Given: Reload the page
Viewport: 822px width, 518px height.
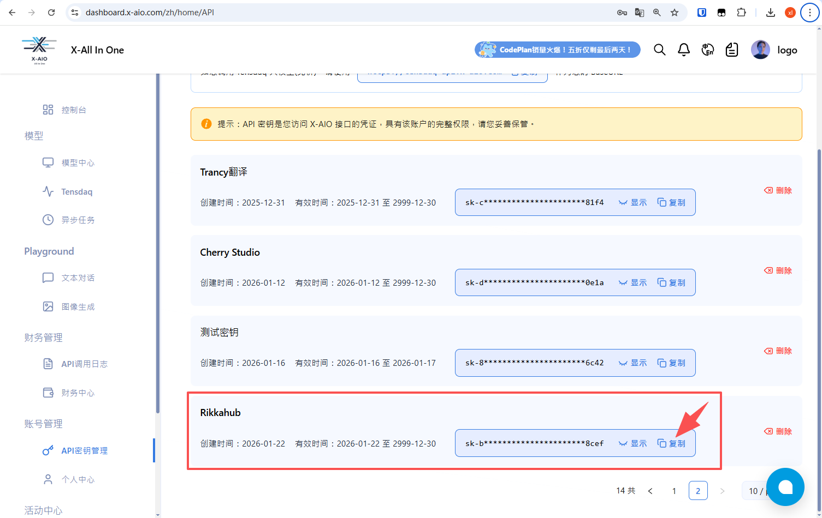Looking at the screenshot, I should click(51, 13).
